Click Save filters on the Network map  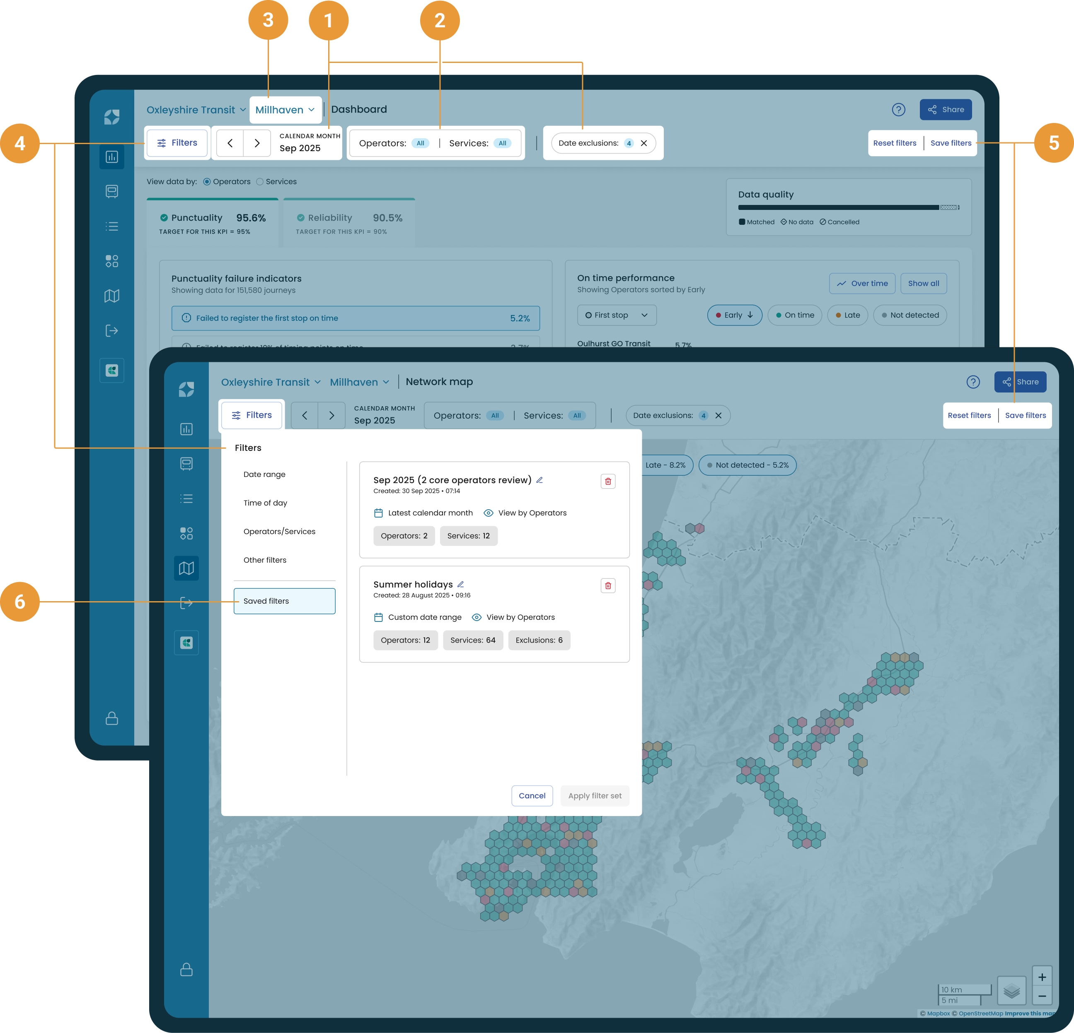tap(1025, 416)
